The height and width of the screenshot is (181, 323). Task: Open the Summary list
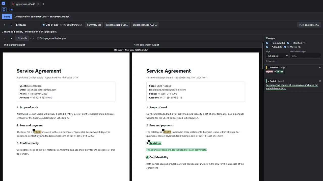click(x=94, y=25)
